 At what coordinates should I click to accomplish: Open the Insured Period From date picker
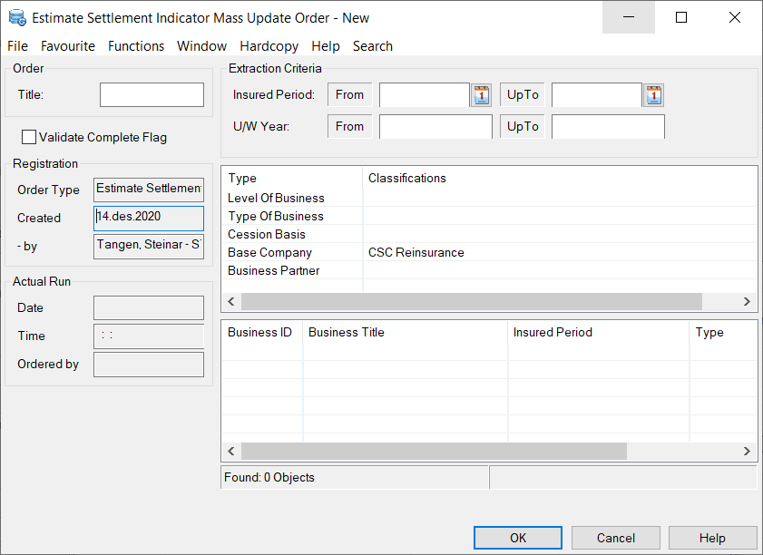(x=481, y=94)
